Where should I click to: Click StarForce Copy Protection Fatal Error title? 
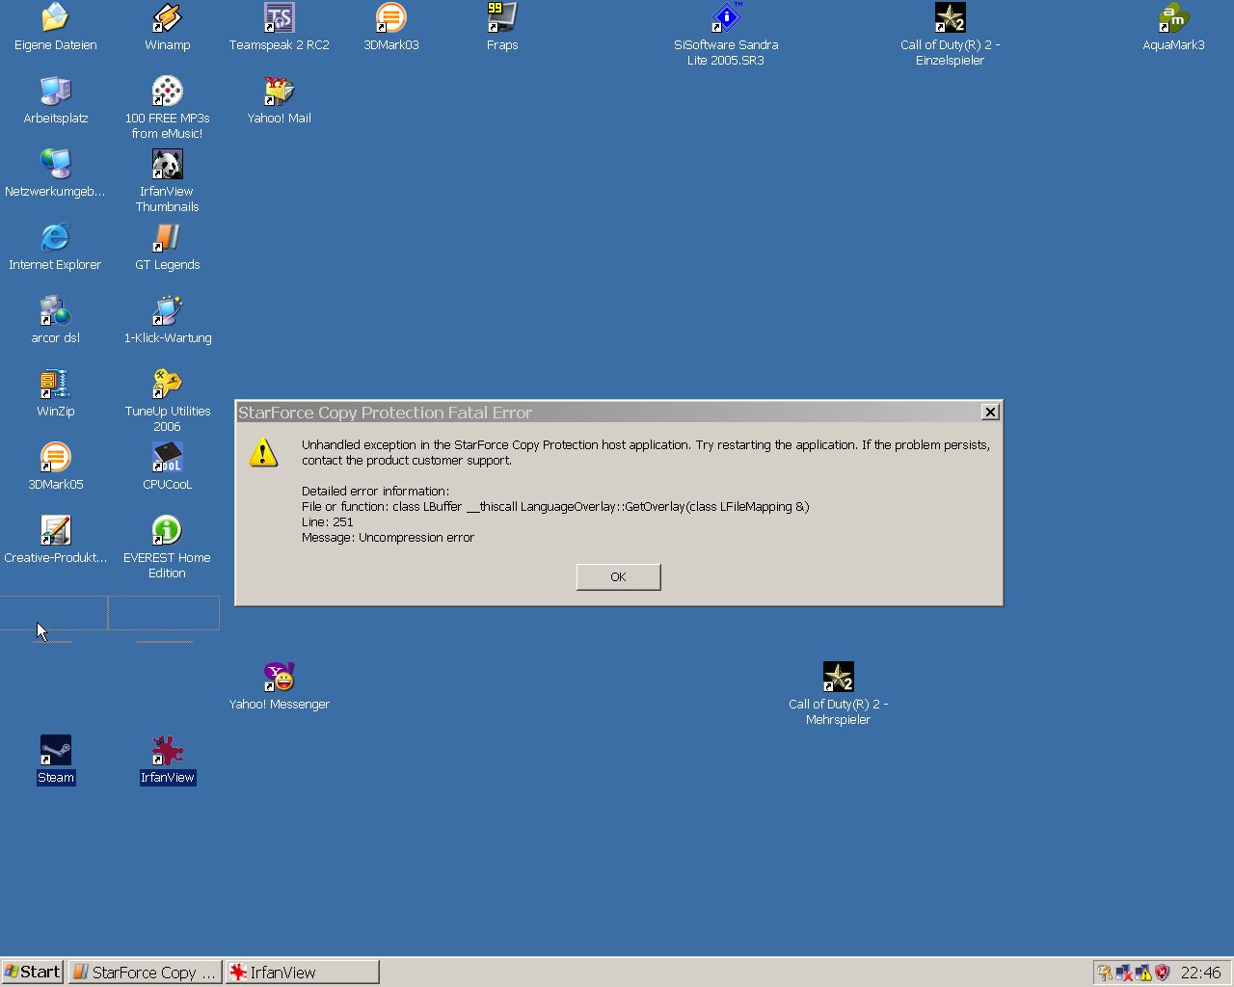click(385, 413)
